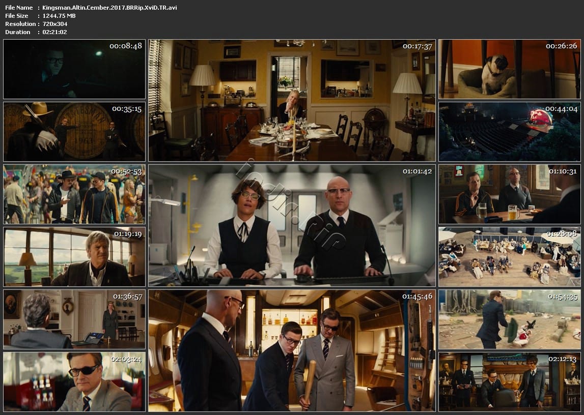Pick the ruins fight frame at 01:54:35
Viewport: 584px width, 415px height.
pos(510,319)
